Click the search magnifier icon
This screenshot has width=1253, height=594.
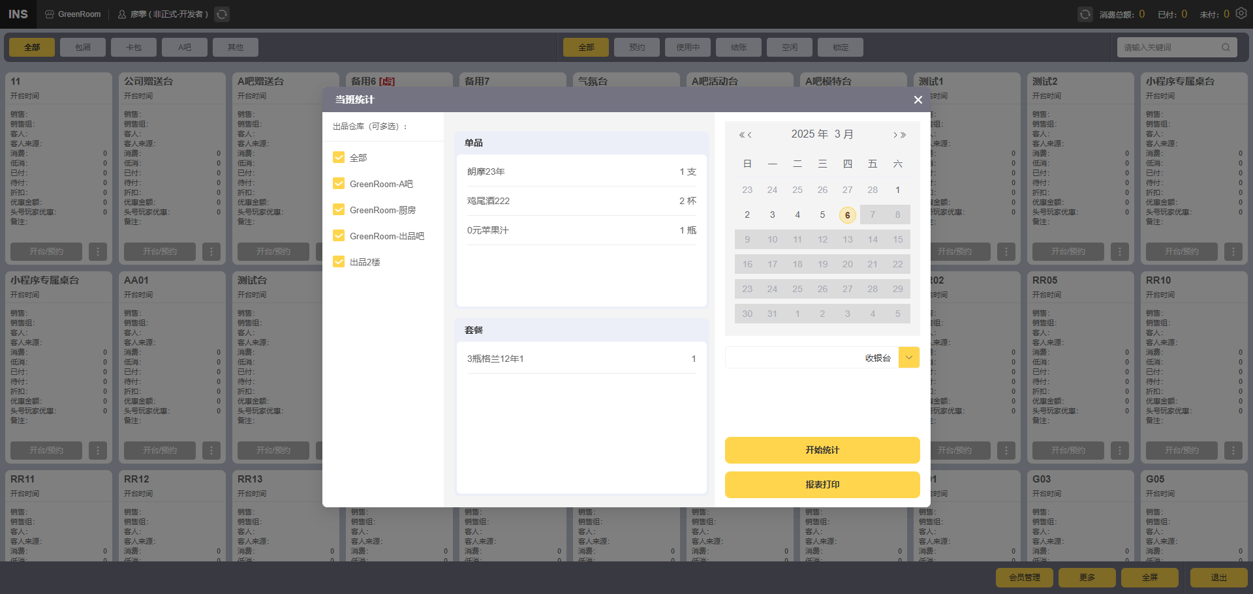[1226, 47]
